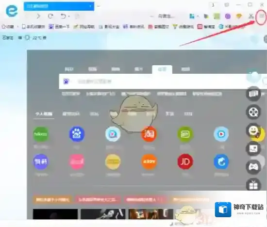The width and height of the screenshot is (267, 227).
Task: Open the star Favorites button on bookmarks bar
Action: point(8,27)
